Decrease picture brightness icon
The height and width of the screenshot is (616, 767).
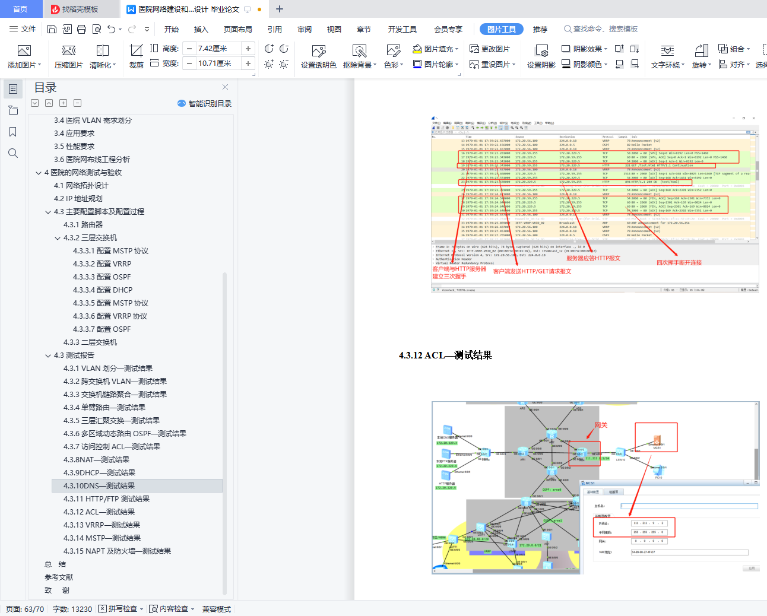[284, 63]
